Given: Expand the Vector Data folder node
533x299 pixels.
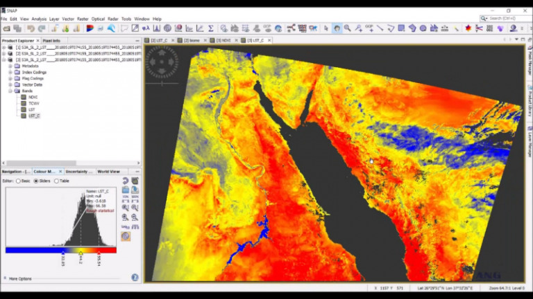Looking at the screenshot, I should 10,84.
